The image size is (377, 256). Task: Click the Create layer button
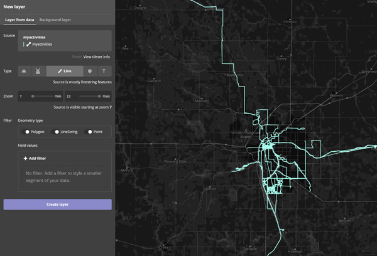pos(57,205)
